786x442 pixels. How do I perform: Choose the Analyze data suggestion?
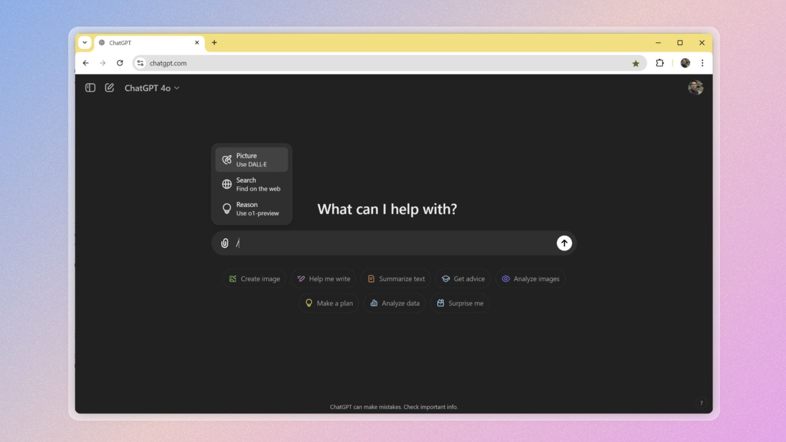coord(395,303)
